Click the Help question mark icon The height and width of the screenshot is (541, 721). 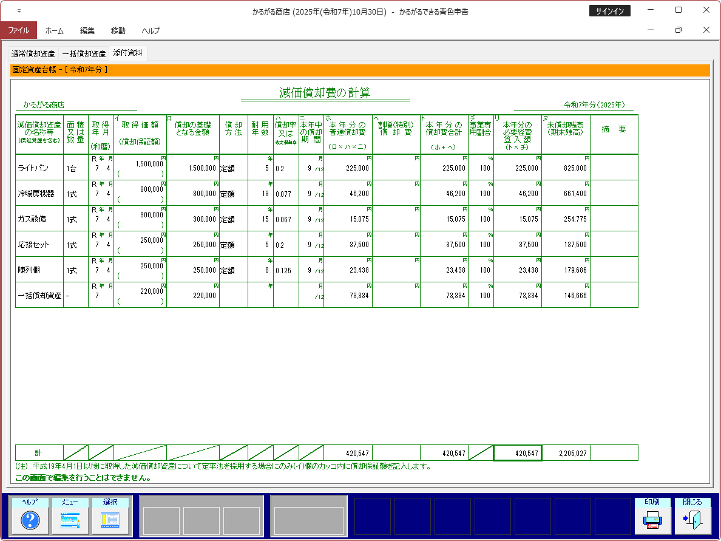[x=30, y=520]
